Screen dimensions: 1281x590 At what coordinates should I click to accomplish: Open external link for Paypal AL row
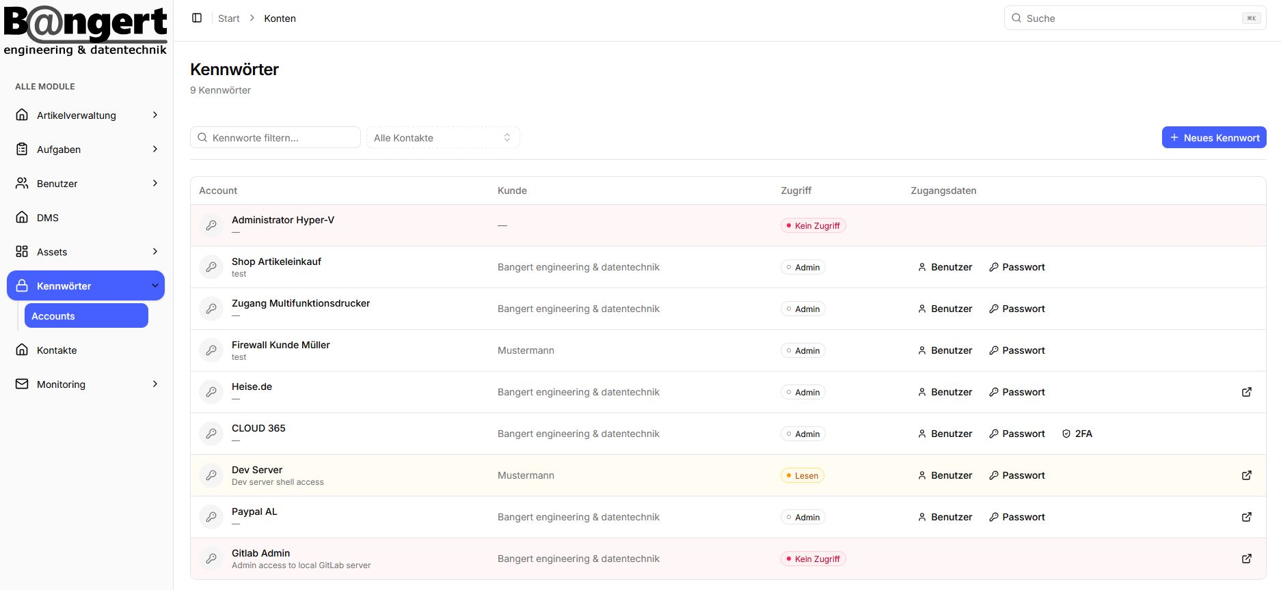[1247, 517]
